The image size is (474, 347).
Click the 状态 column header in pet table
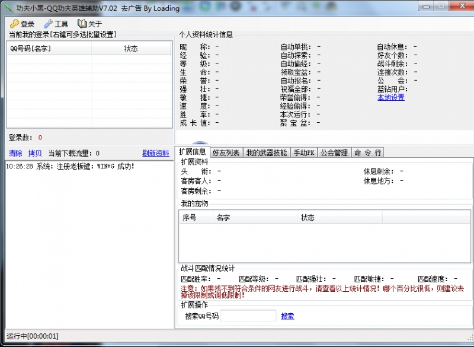[340, 218]
